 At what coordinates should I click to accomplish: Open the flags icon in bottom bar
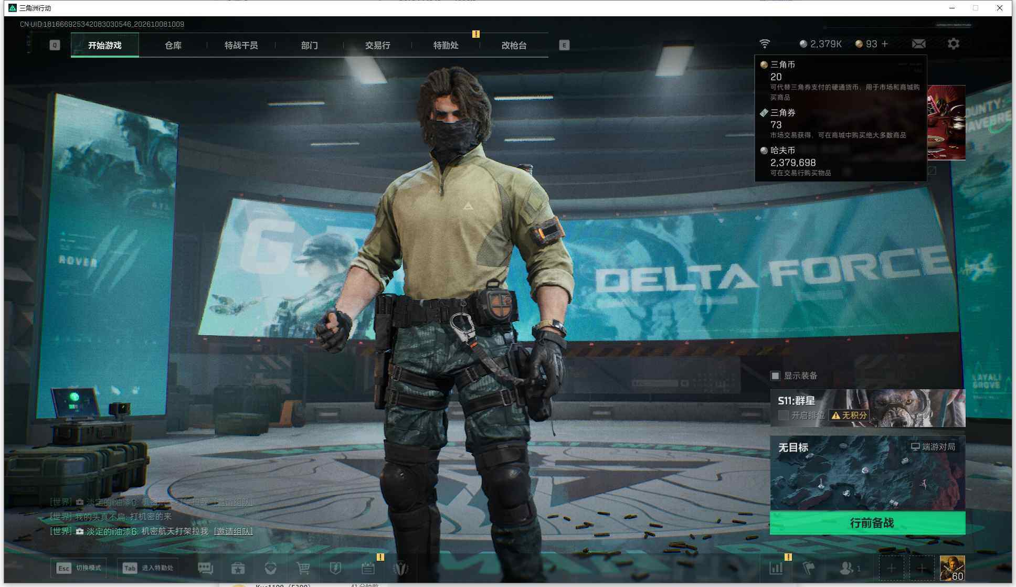tap(809, 568)
